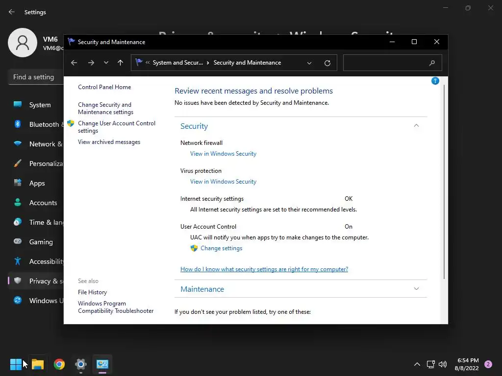The width and height of the screenshot is (502, 376).
Task: Select Accessibility in Settings sidebar
Action: [x=36, y=261]
